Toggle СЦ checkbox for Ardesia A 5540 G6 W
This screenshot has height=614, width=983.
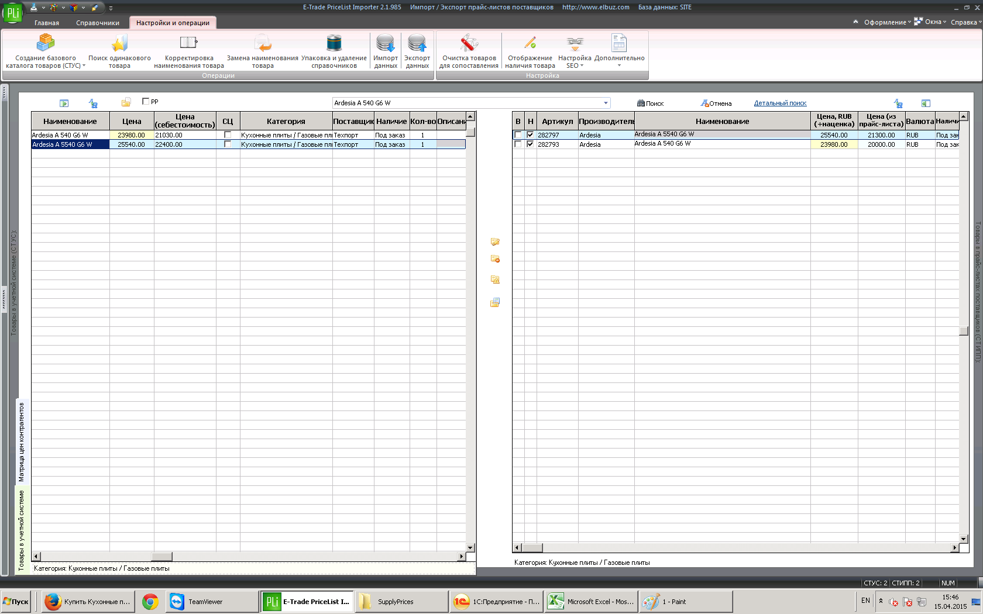[x=228, y=144]
